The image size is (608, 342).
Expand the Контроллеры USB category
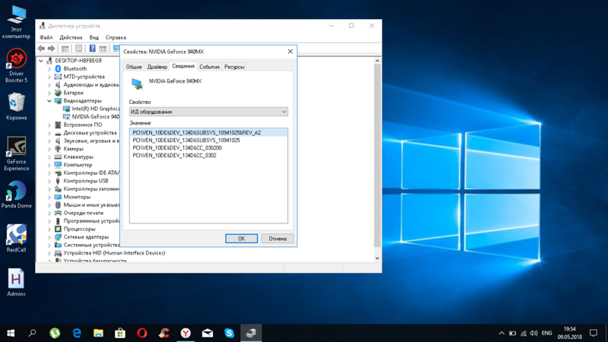click(49, 181)
